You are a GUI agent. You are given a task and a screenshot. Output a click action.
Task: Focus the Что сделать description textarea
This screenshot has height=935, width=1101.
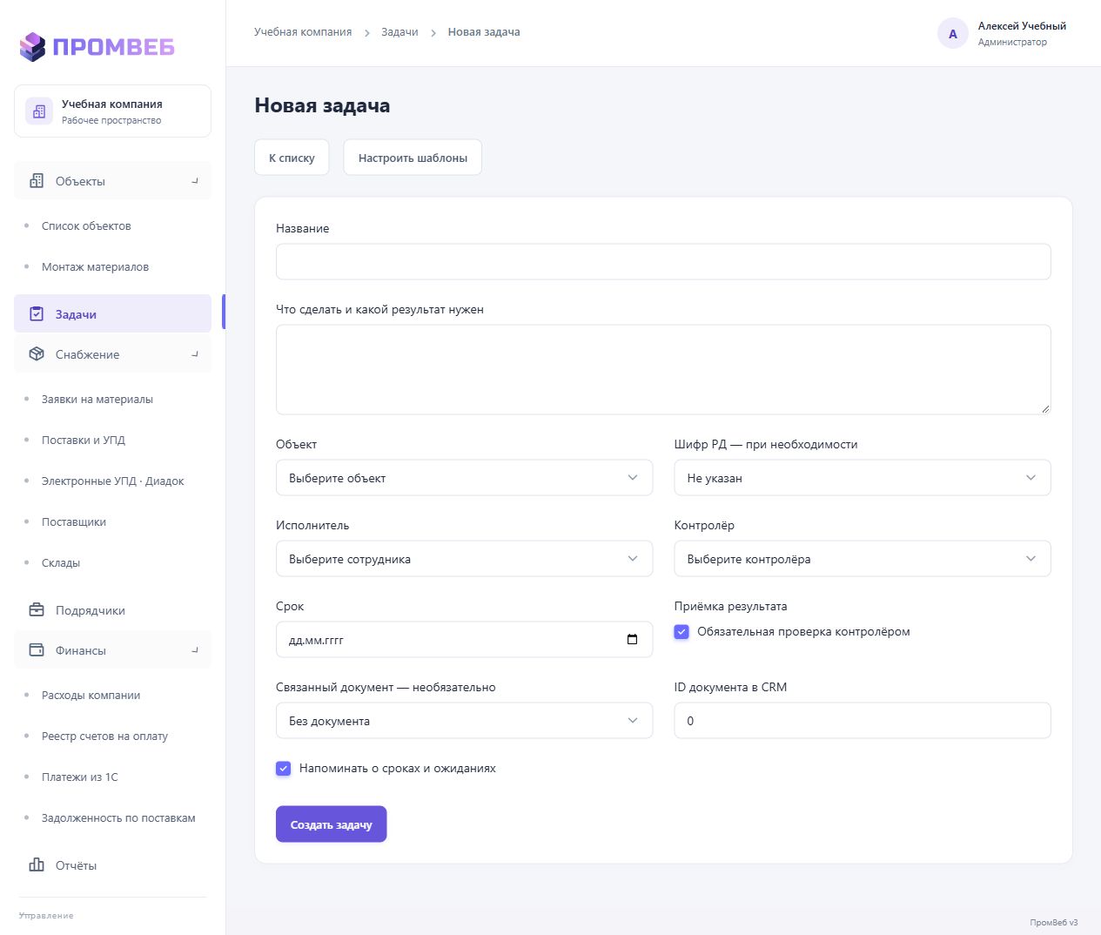point(663,370)
